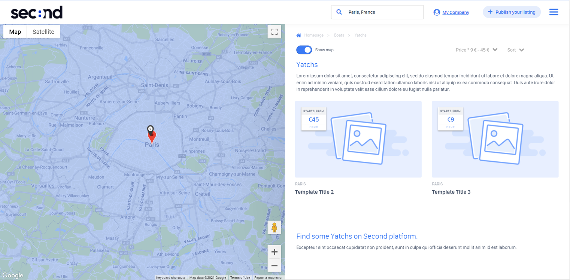
Task: Open the Sort dropdown
Action: [x=516, y=50]
